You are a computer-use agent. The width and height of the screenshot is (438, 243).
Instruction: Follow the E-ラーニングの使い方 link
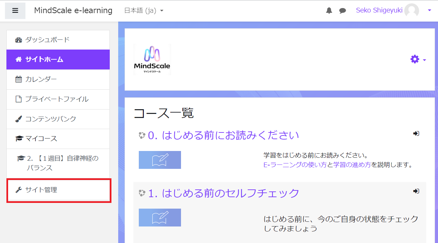pyautogui.click(x=295, y=165)
